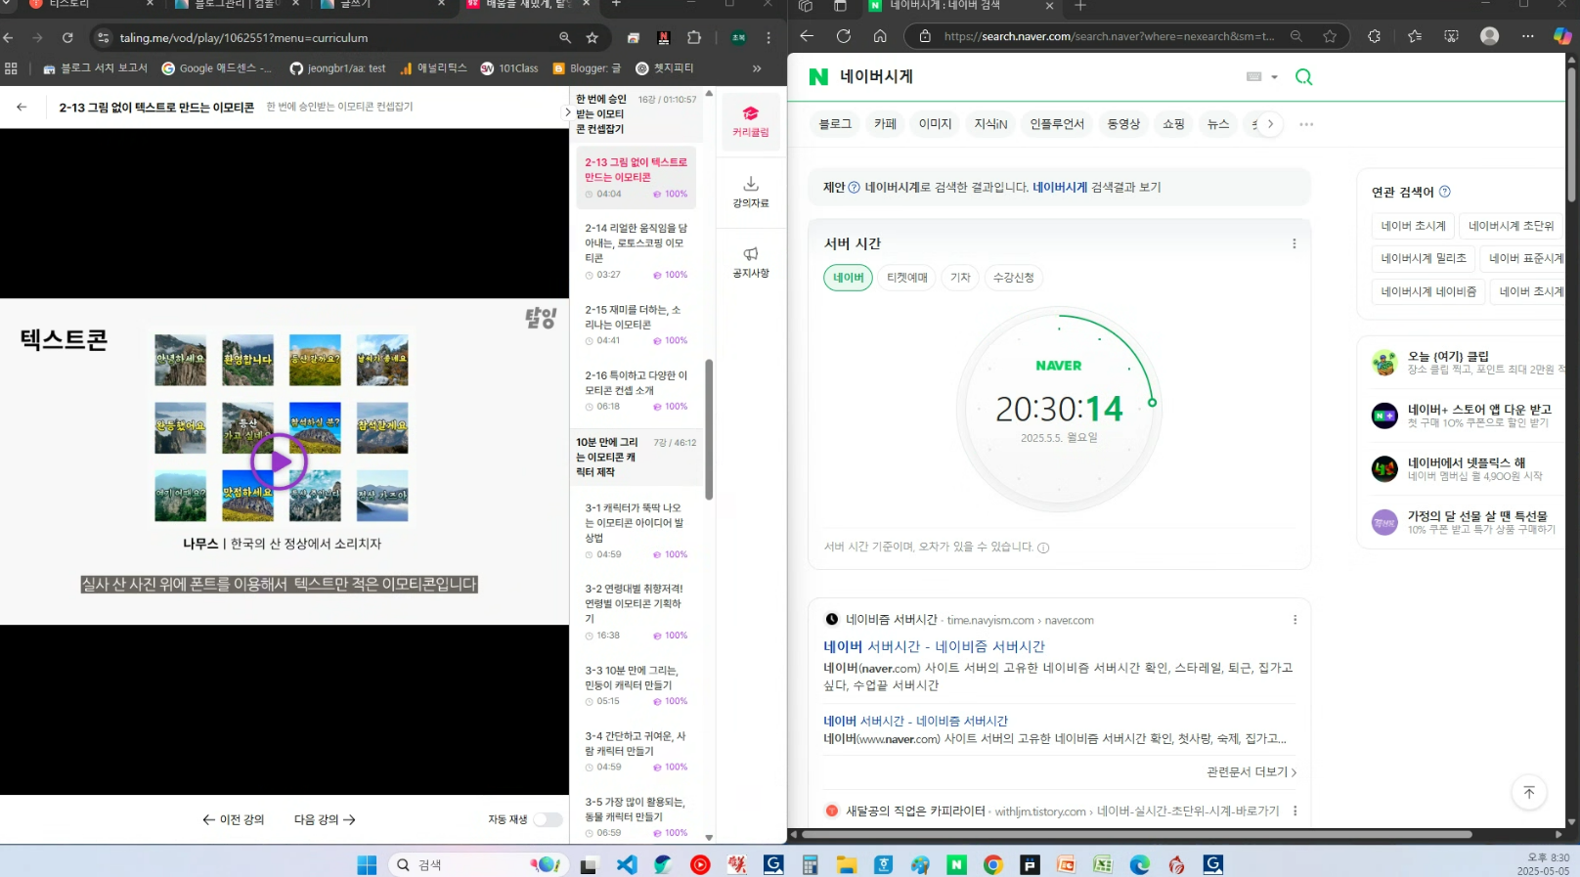Bookmark the taling.me page with star

click(592, 37)
